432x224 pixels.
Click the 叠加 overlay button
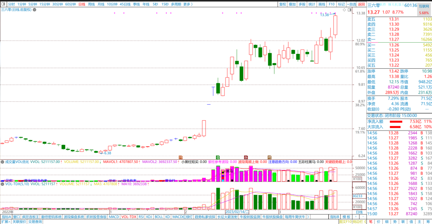(x=292, y=4)
